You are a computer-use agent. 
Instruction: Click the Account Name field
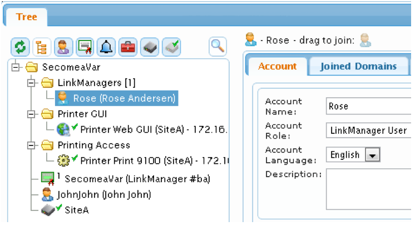tap(368, 106)
